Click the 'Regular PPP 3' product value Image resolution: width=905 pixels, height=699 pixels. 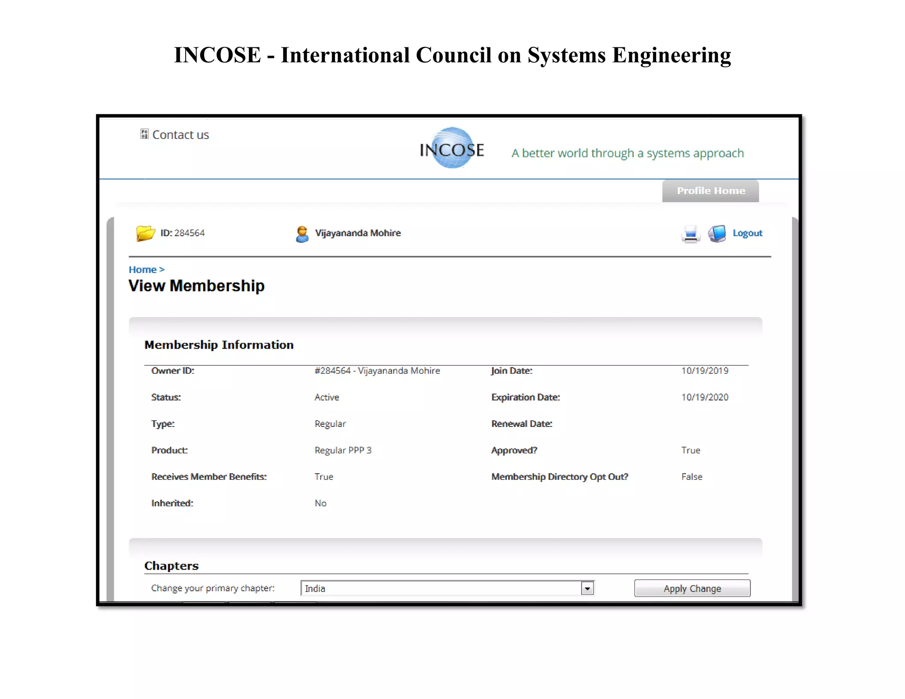pyautogui.click(x=343, y=450)
